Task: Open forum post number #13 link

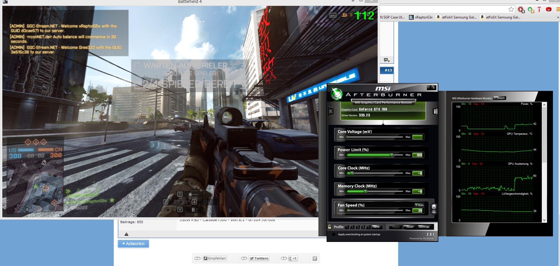Action: pyautogui.click(x=388, y=70)
